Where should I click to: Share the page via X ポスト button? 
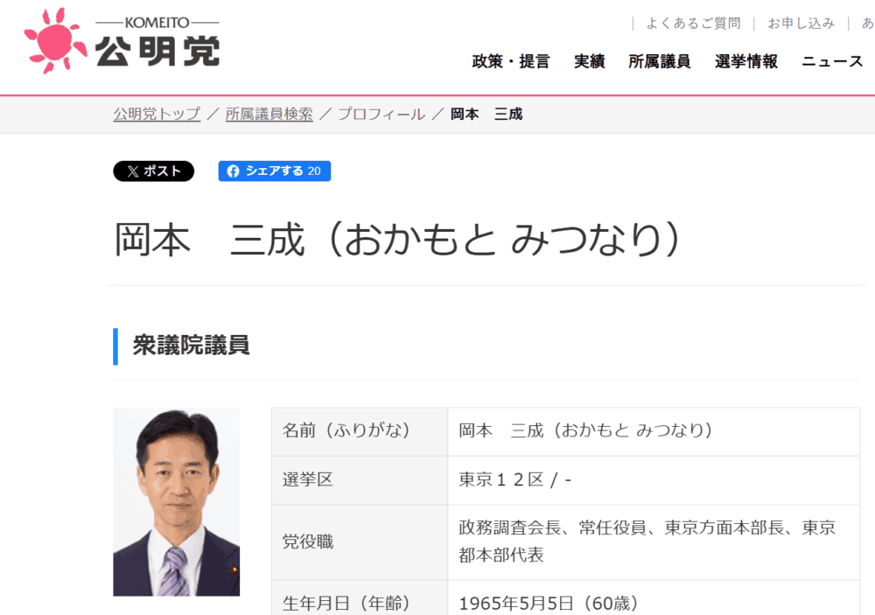[x=153, y=171]
